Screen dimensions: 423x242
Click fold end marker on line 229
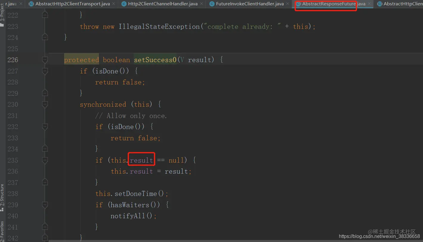(45, 93)
